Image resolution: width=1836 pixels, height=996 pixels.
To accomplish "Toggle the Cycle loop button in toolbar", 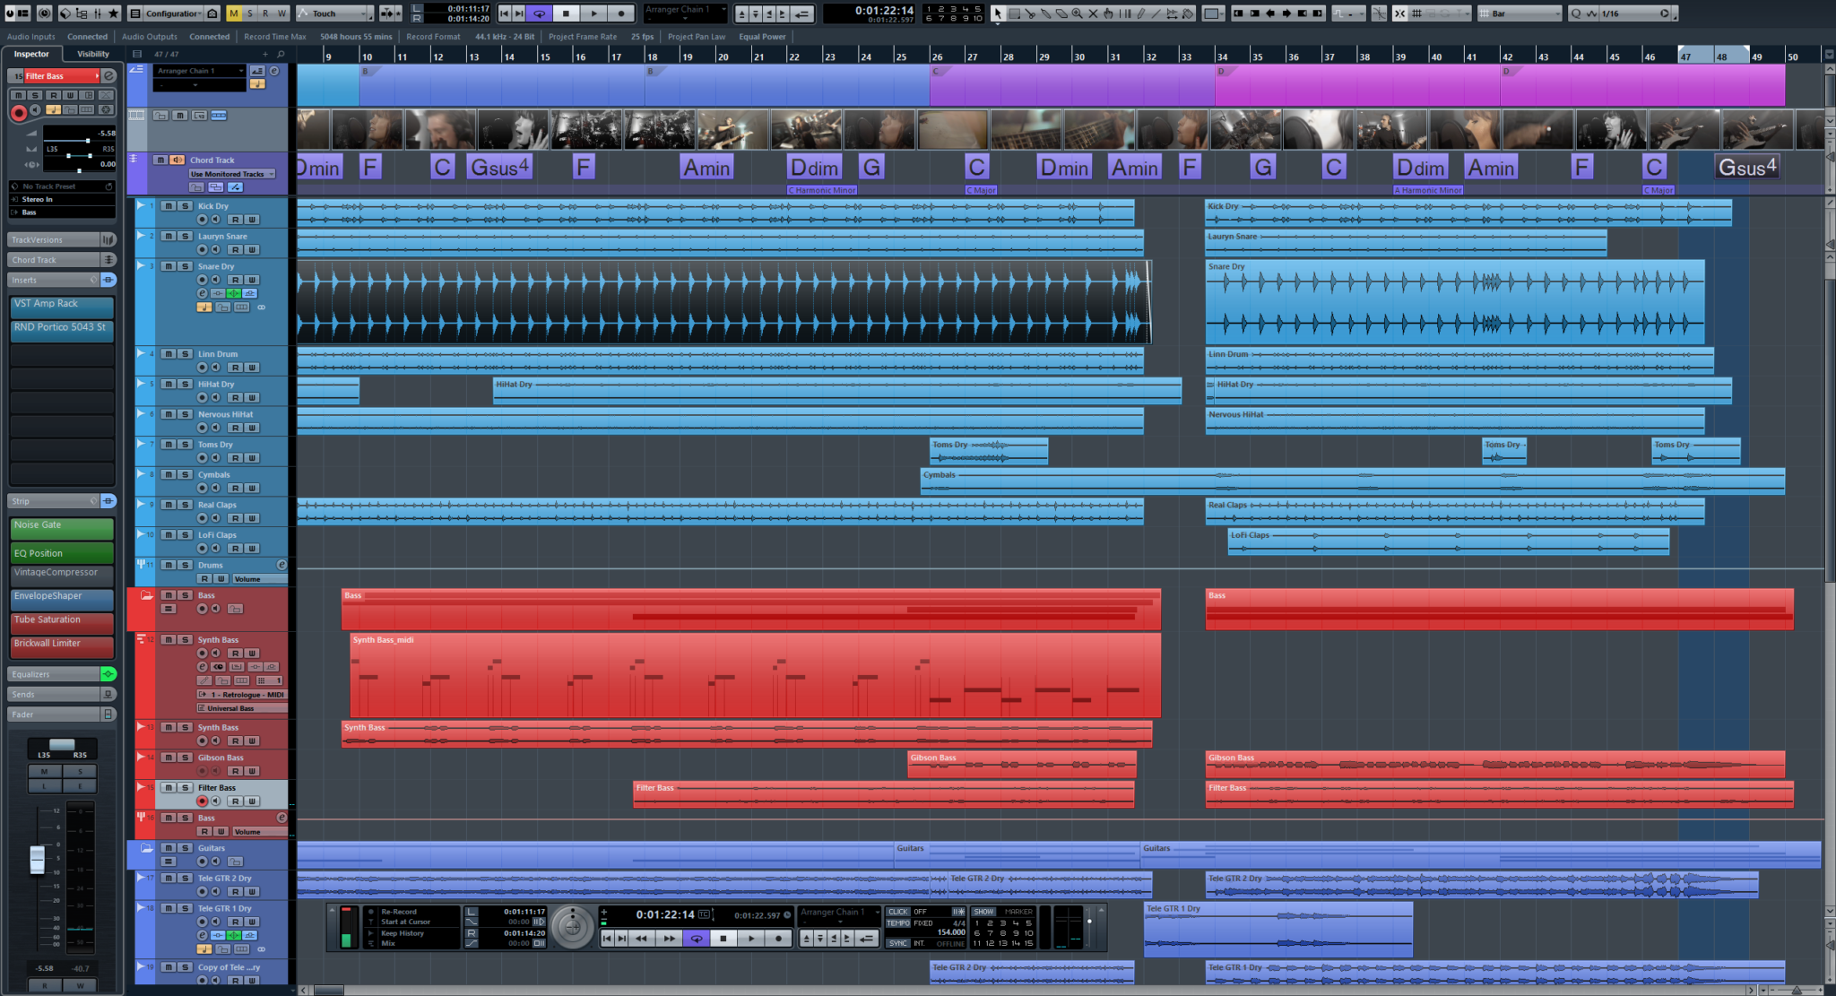I will point(539,13).
